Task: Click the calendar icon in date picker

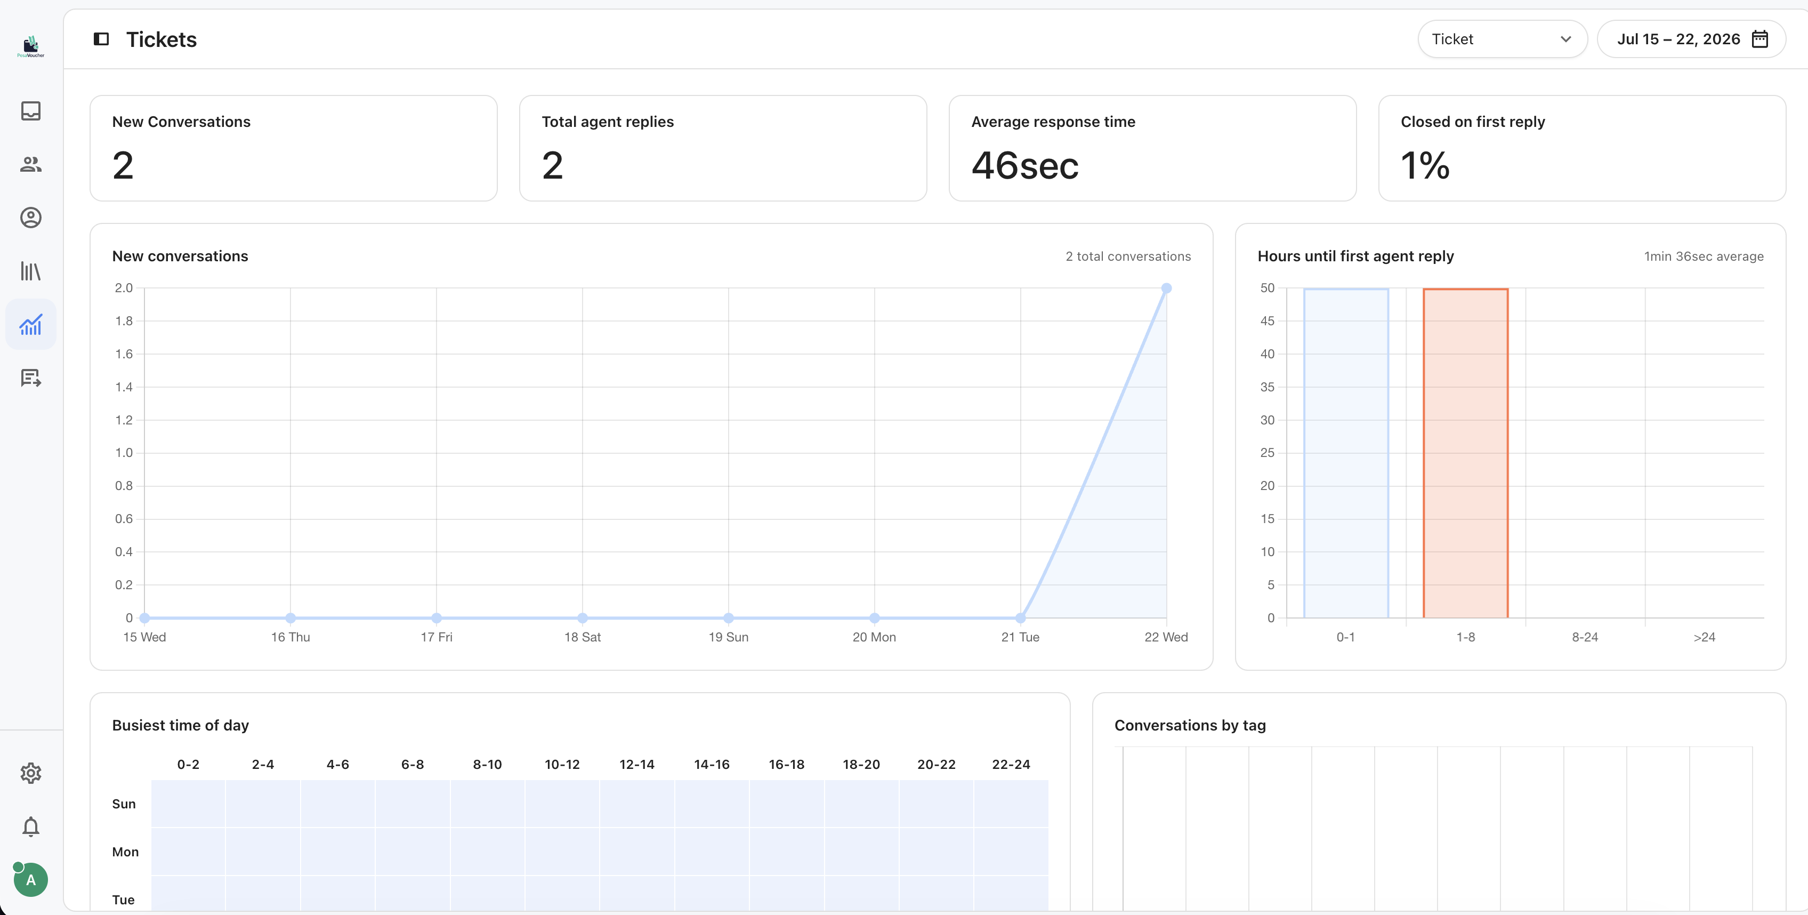Action: click(x=1759, y=39)
